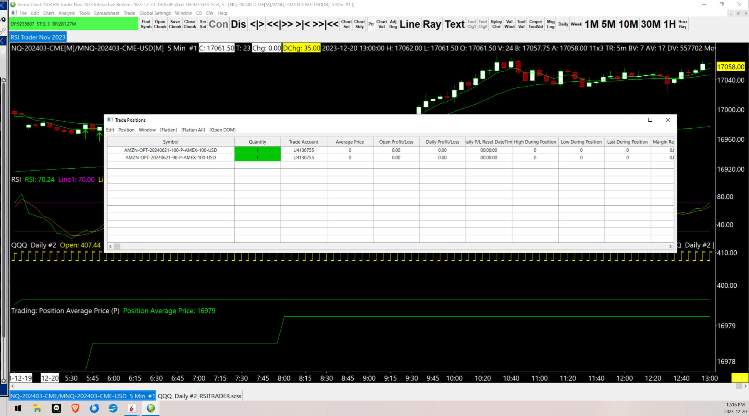The height and width of the screenshot is (416, 749).
Task: Click [Open DOM] in Trade Positions
Action: (222, 130)
